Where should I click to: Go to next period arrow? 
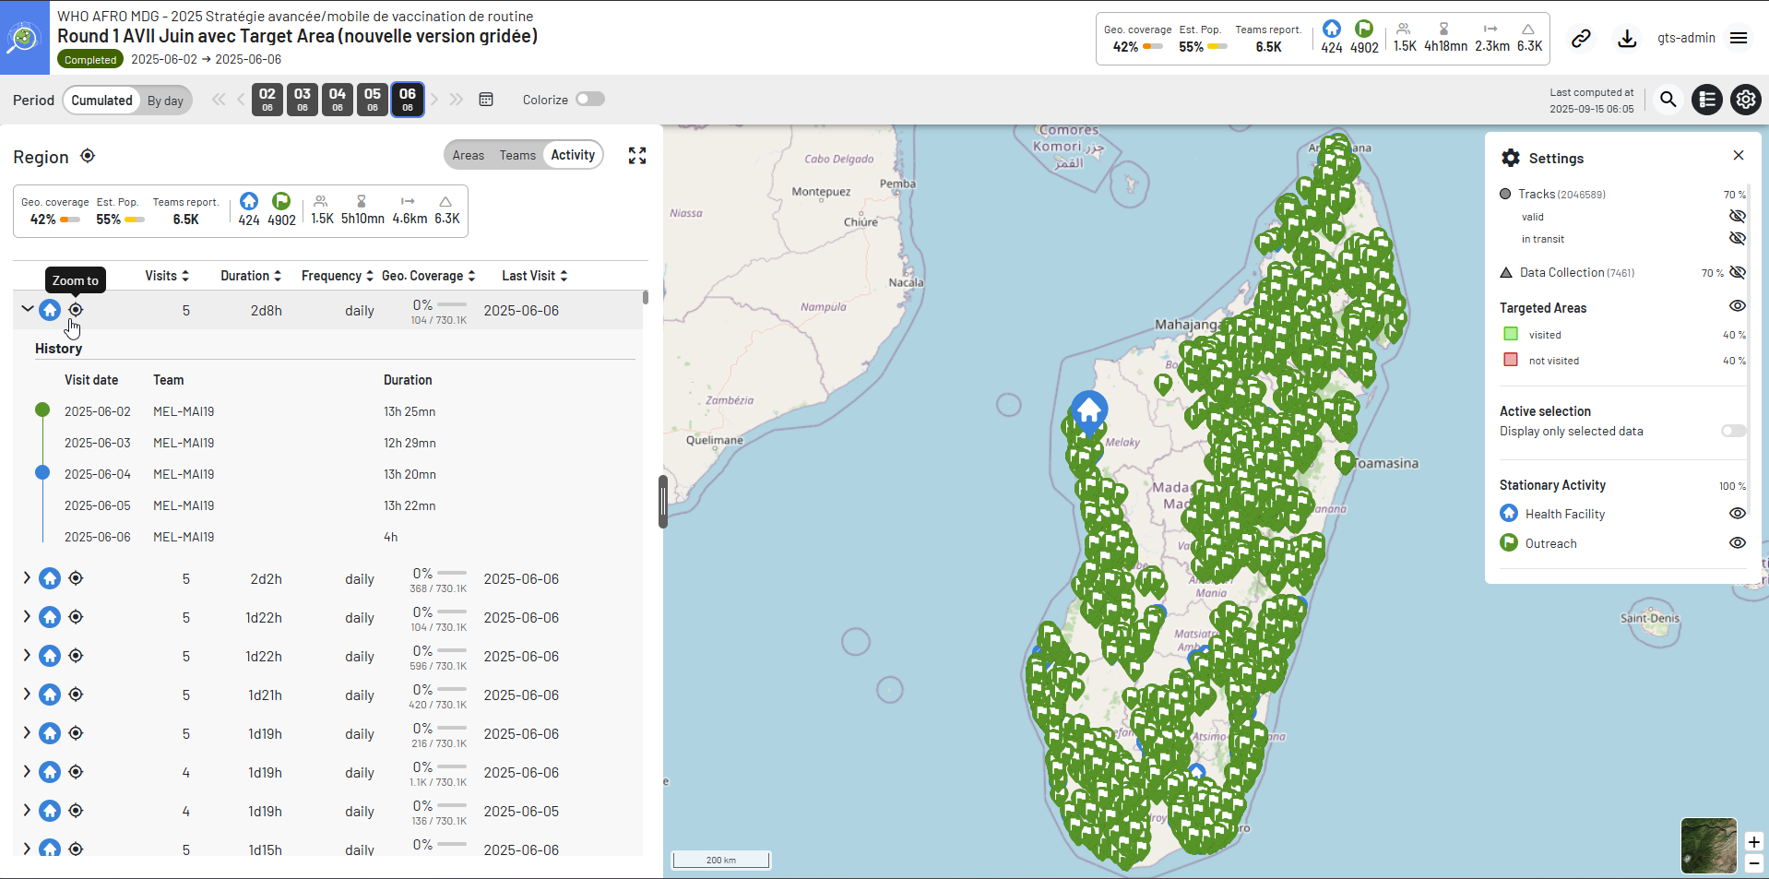click(x=434, y=100)
